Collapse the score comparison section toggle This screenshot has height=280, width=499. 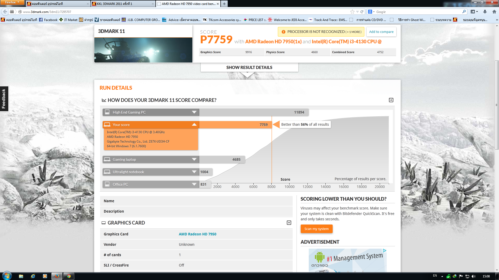(391, 100)
